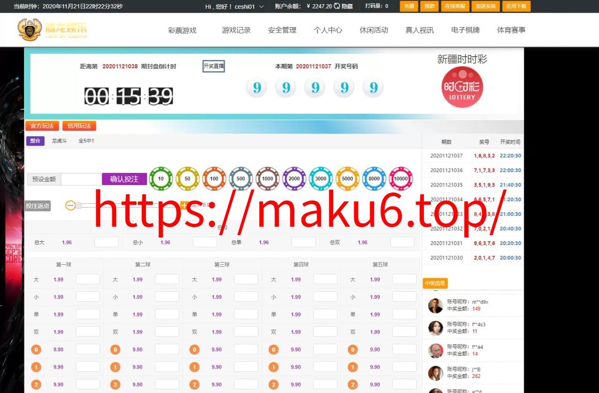Click the casino logo in the header
The height and width of the screenshot is (393, 599).
[52, 29]
